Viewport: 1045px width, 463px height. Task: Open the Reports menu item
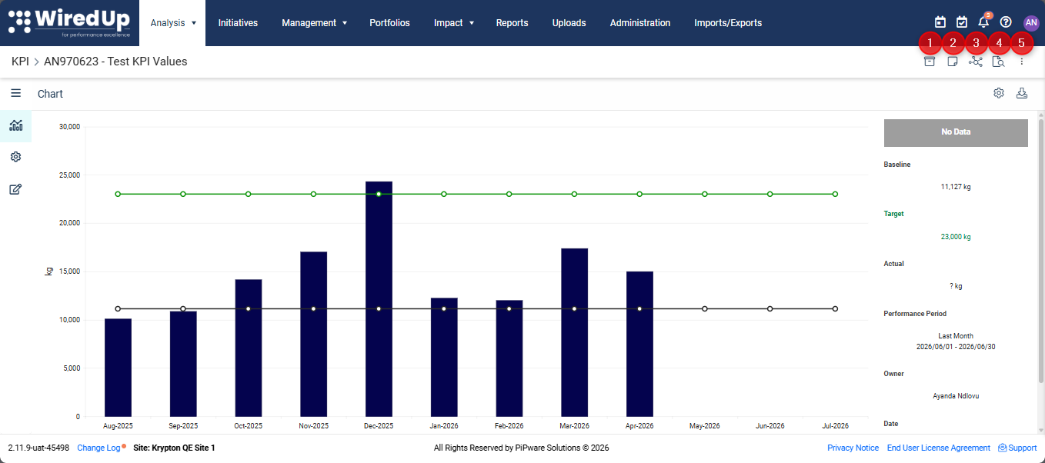[512, 23]
